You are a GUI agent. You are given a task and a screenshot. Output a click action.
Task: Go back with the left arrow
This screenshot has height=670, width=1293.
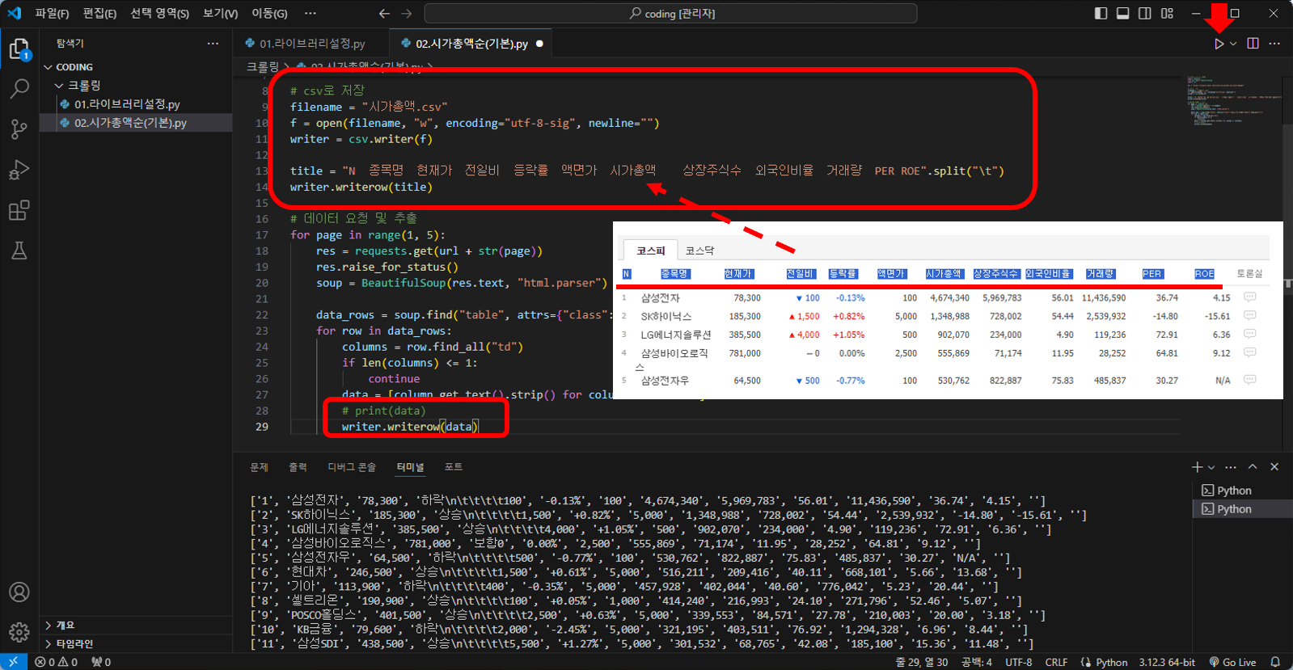[384, 14]
